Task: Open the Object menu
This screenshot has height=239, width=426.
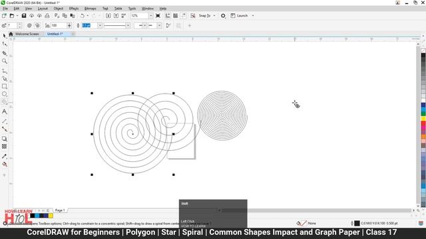Action: (x=59, y=9)
